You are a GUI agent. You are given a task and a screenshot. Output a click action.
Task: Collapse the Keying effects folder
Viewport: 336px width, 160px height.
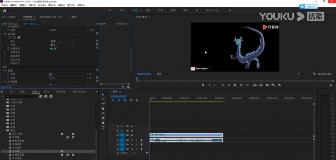click(4, 130)
